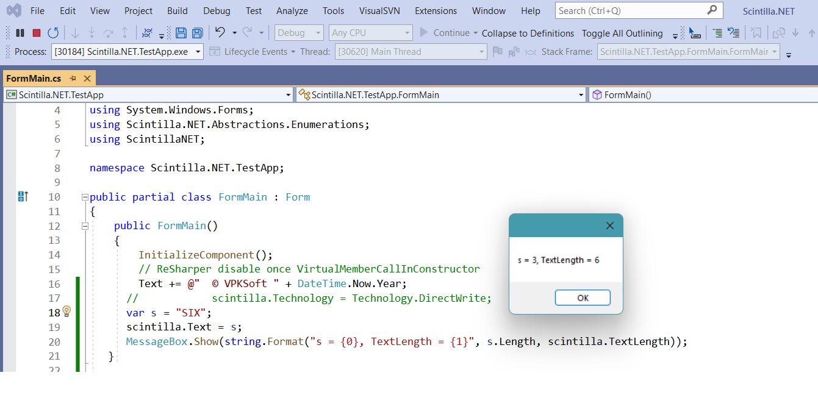
Task: Stop debugging using red square icon
Action: point(35,32)
